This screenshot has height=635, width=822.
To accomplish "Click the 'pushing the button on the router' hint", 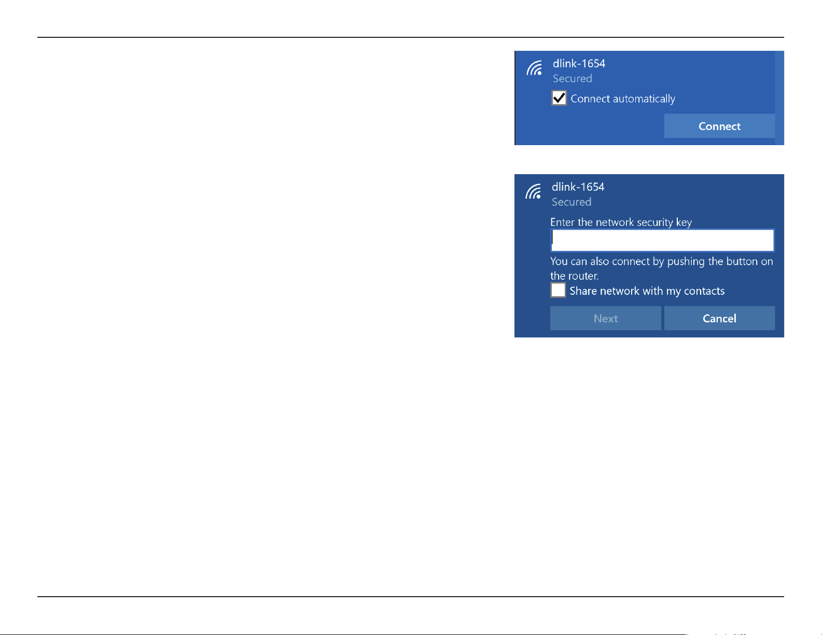I will coord(662,269).
